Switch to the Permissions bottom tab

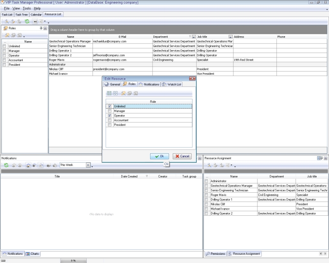pyautogui.click(x=215, y=254)
